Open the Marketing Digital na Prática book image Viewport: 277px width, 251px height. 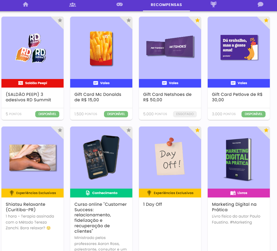239,159
